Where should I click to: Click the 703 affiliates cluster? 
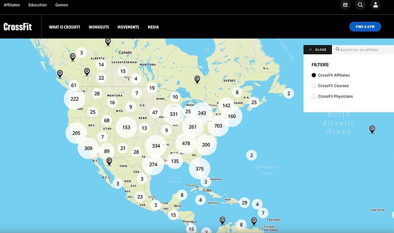pos(218,126)
